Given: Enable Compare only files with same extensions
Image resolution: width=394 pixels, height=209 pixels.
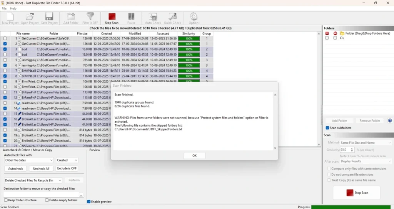Looking at the screenshot, I should tap(329, 169).
